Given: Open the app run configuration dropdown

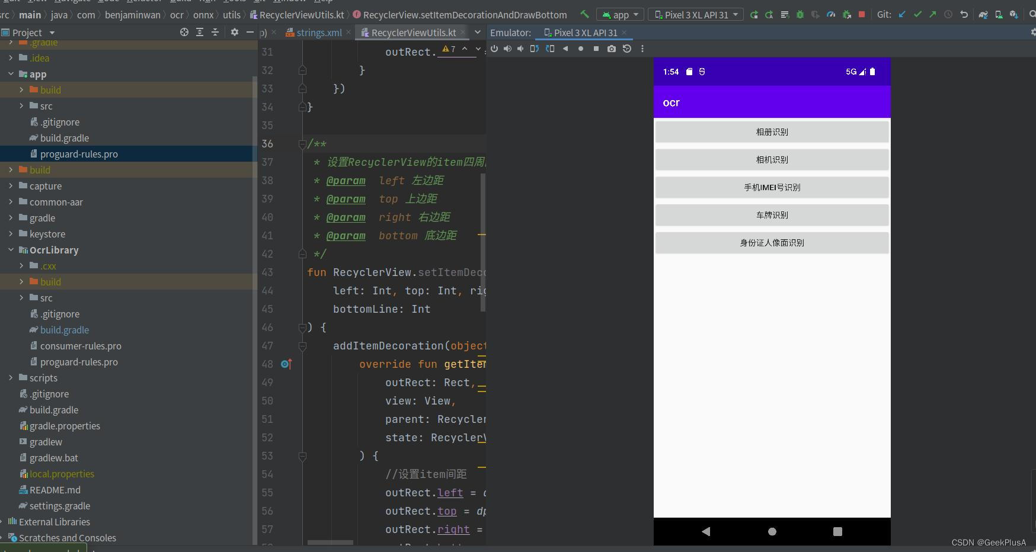Looking at the screenshot, I should click(x=621, y=14).
